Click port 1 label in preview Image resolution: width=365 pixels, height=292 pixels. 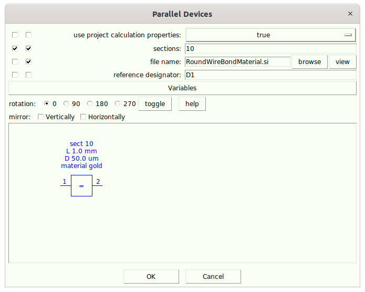tap(65, 181)
